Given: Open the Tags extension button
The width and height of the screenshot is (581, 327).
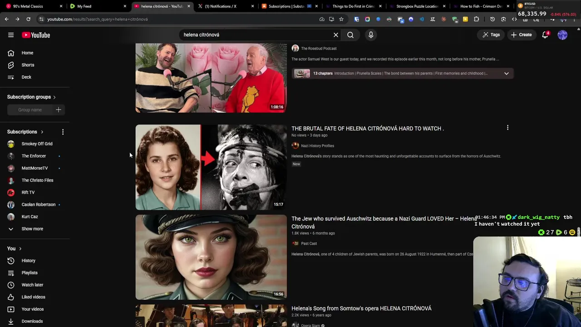Looking at the screenshot, I should 491,35.
